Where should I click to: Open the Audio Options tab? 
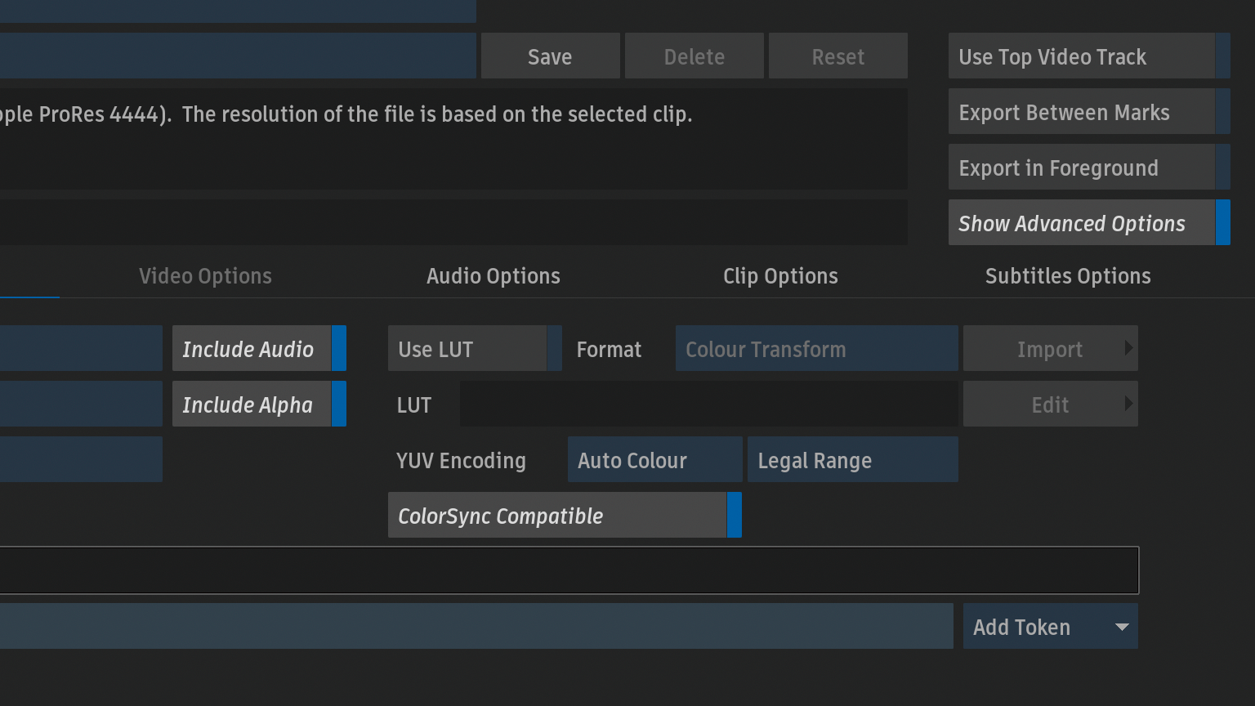(x=493, y=276)
